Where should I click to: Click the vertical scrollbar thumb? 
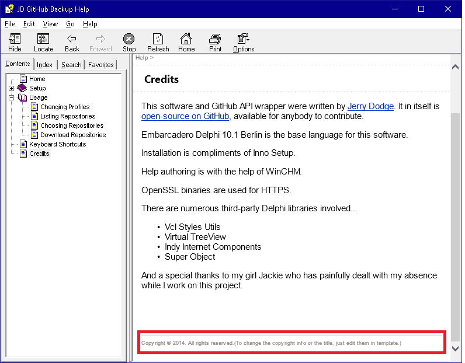tap(455, 226)
